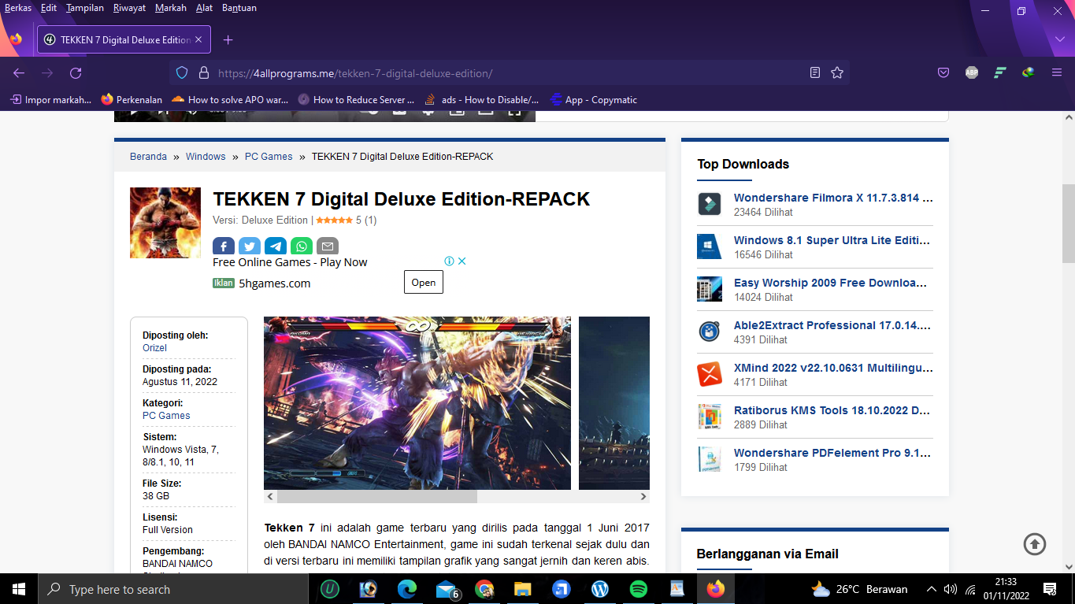Image resolution: width=1075 pixels, height=604 pixels.
Task: Open the Windows Start menu
Action: click(x=19, y=589)
